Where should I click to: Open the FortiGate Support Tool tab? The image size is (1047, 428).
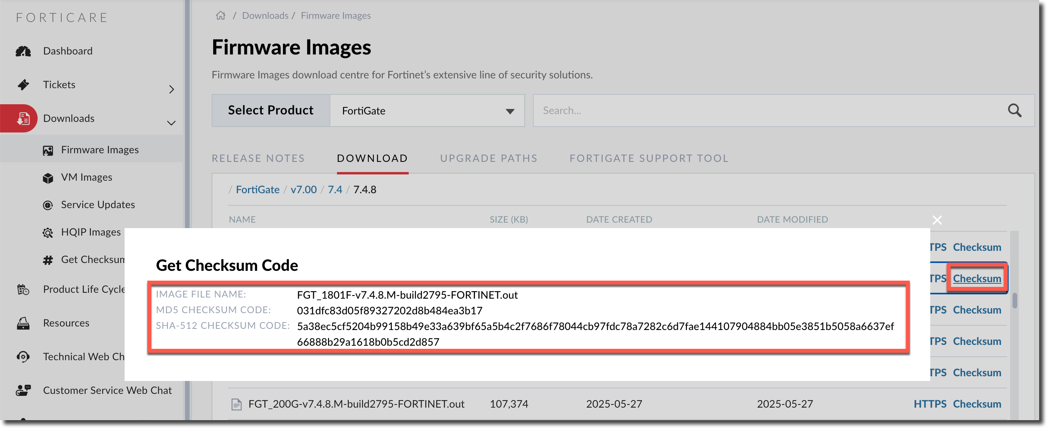pyautogui.click(x=648, y=158)
